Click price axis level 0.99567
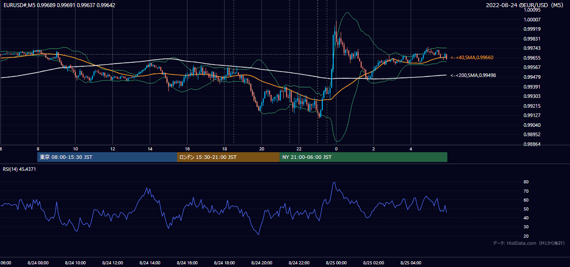Image resolution: width=570 pixels, height=267 pixels. (x=533, y=67)
